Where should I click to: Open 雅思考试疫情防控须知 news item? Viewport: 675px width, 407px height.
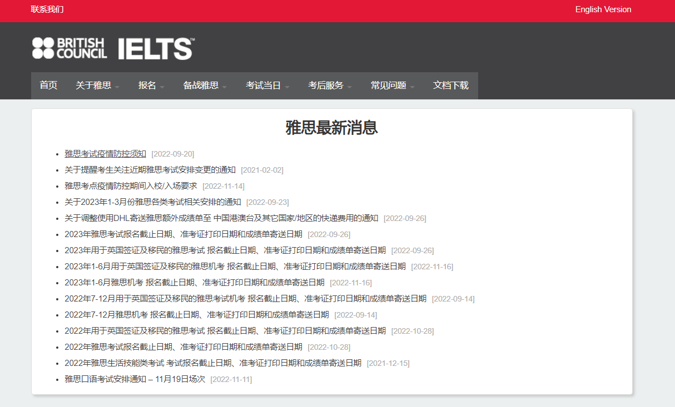[105, 154]
